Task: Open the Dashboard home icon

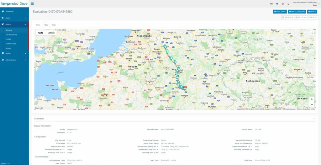Action: click(3, 12)
